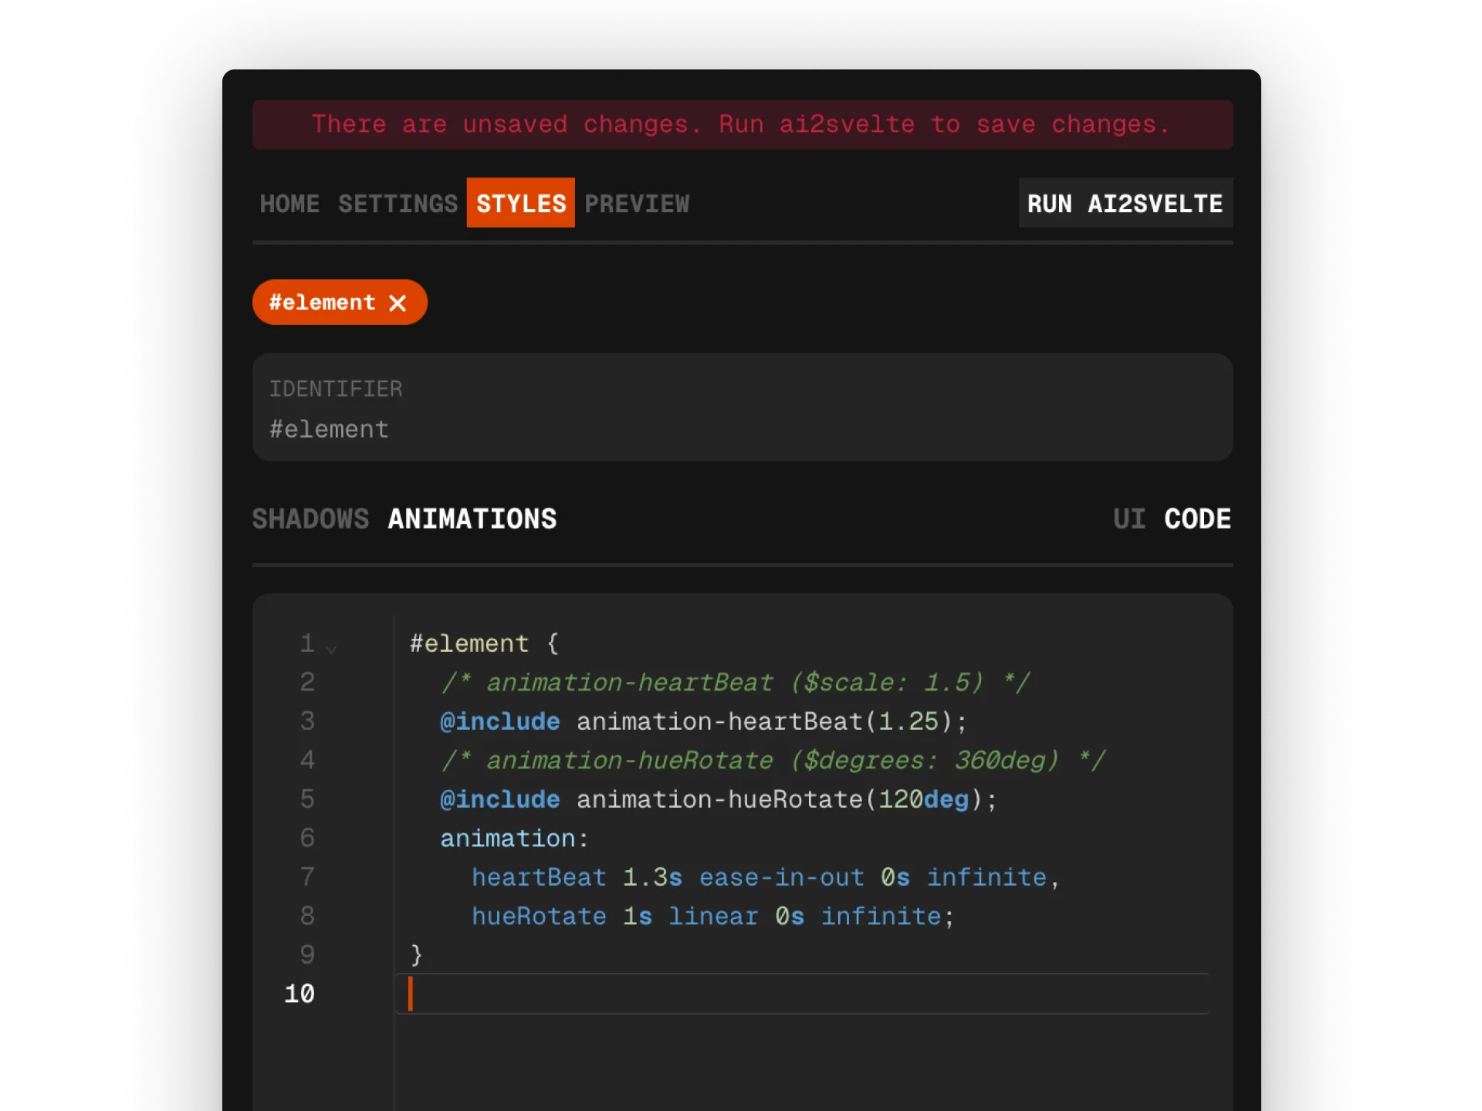Switch the editor to CODE view
Viewport: 1482px width, 1111px height.
(x=1196, y=518)
